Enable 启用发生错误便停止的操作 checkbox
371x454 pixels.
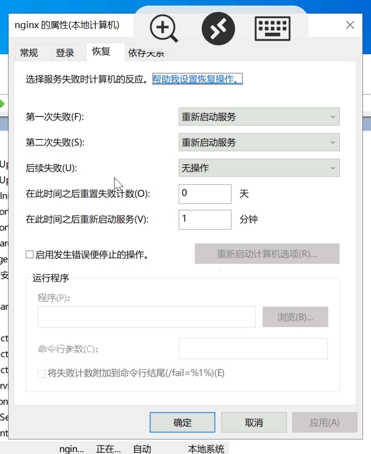pos(30,255)
